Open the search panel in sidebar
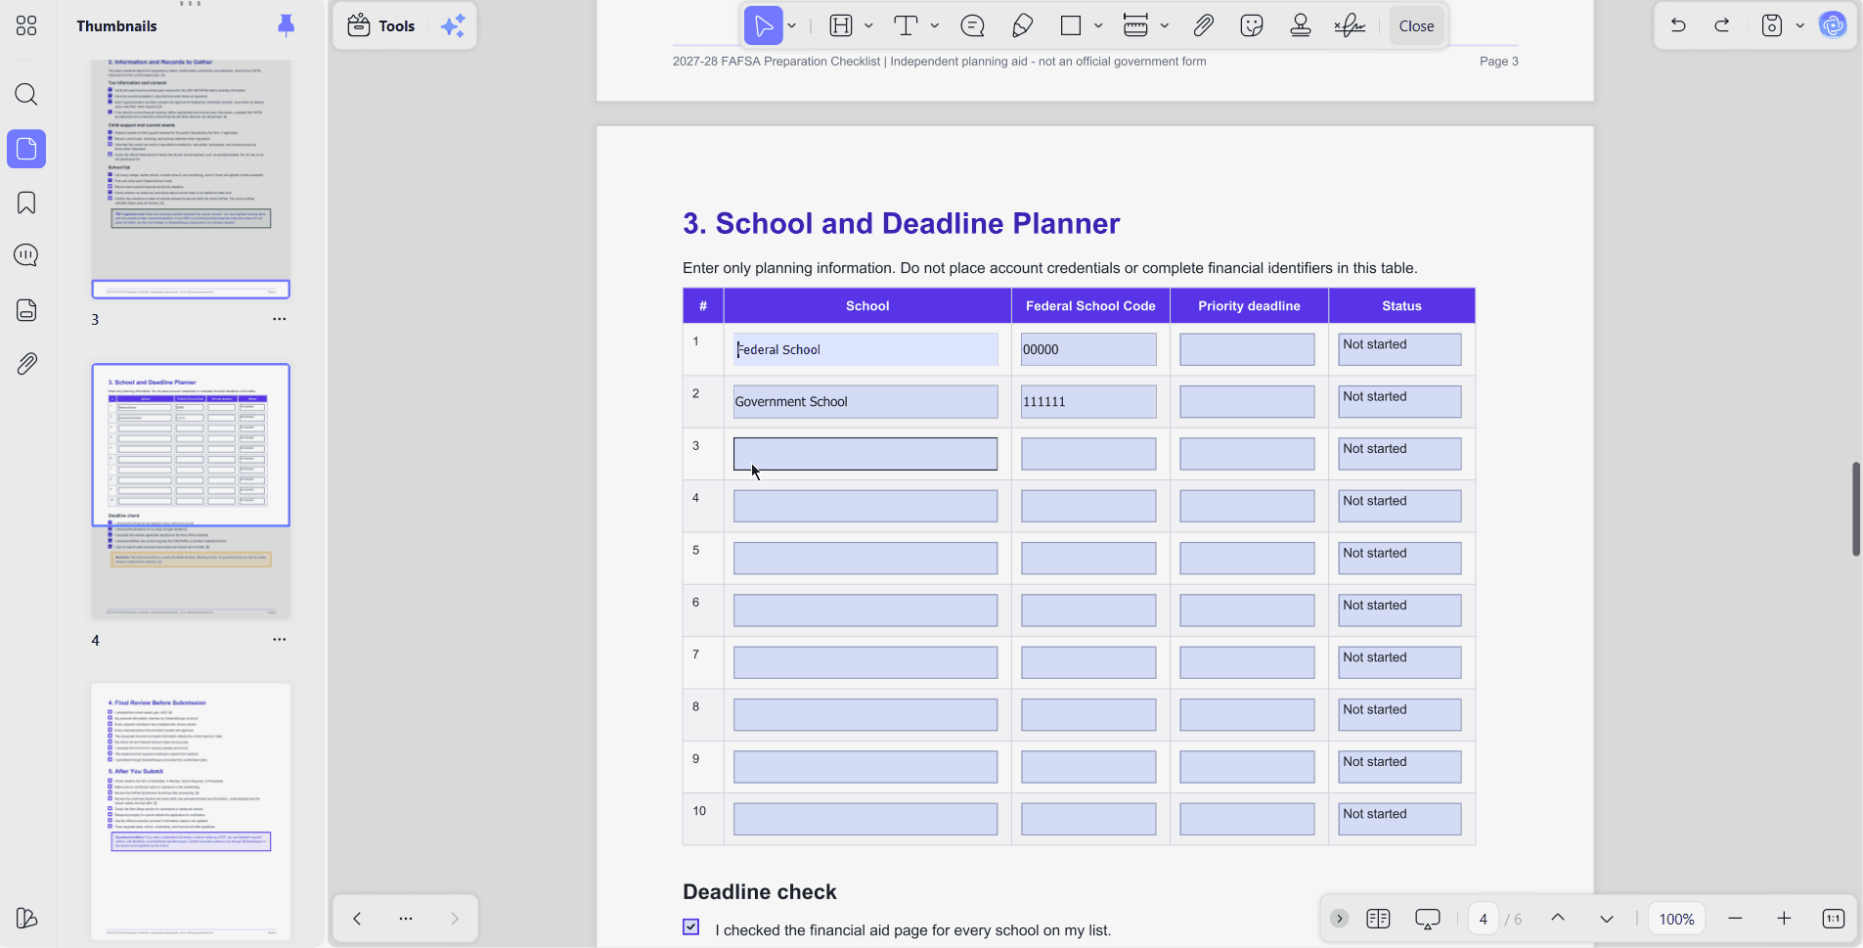Viewport: 1863px width, 948px height. click(x=26, y=95)
